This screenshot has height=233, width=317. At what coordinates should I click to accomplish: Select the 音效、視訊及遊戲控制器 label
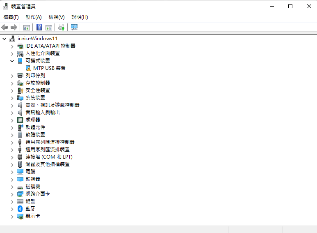coord(52,105)
